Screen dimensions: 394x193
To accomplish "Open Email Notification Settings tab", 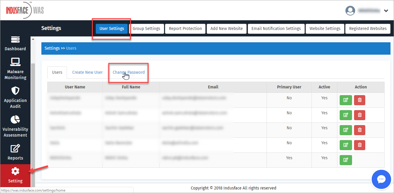I will 276,28.
